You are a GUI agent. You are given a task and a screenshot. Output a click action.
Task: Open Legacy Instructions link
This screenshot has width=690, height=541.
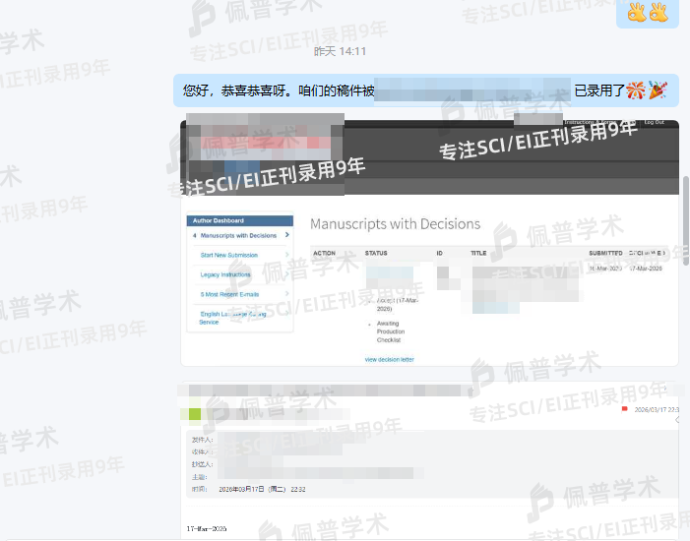click(225, 274)
